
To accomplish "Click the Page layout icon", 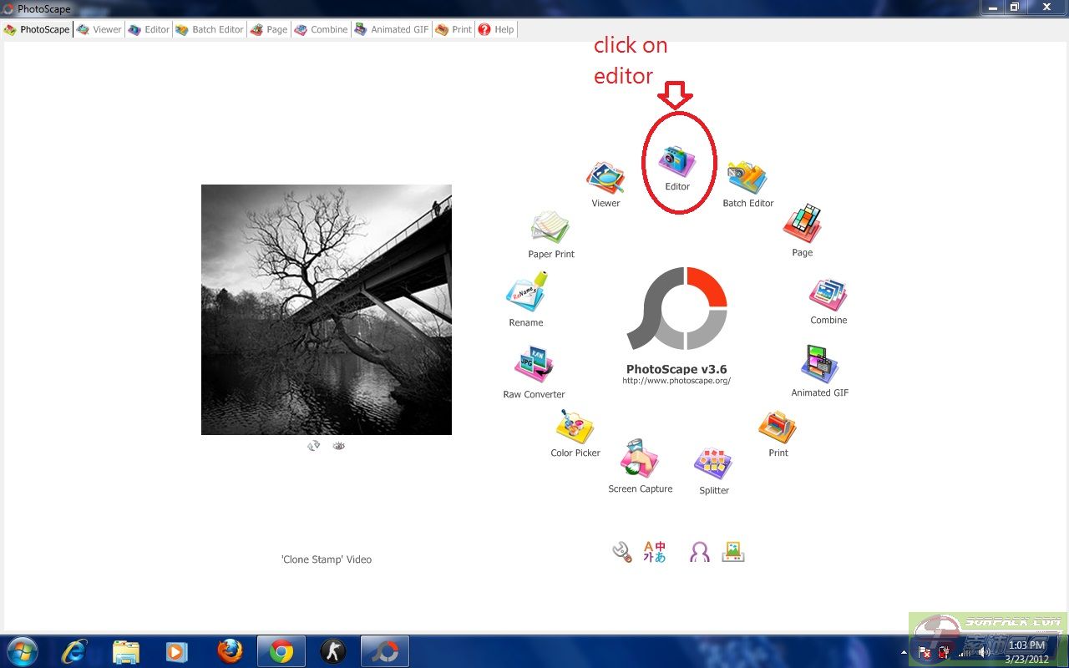I will click(x=803, y=225).
